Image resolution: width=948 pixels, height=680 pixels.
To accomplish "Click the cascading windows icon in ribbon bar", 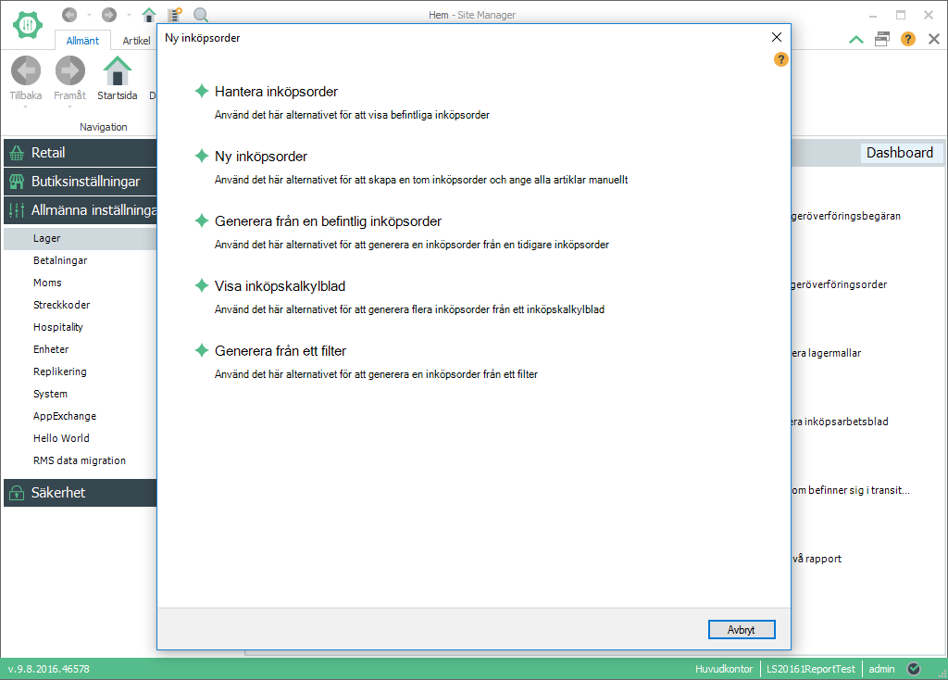I will [882, 39].
